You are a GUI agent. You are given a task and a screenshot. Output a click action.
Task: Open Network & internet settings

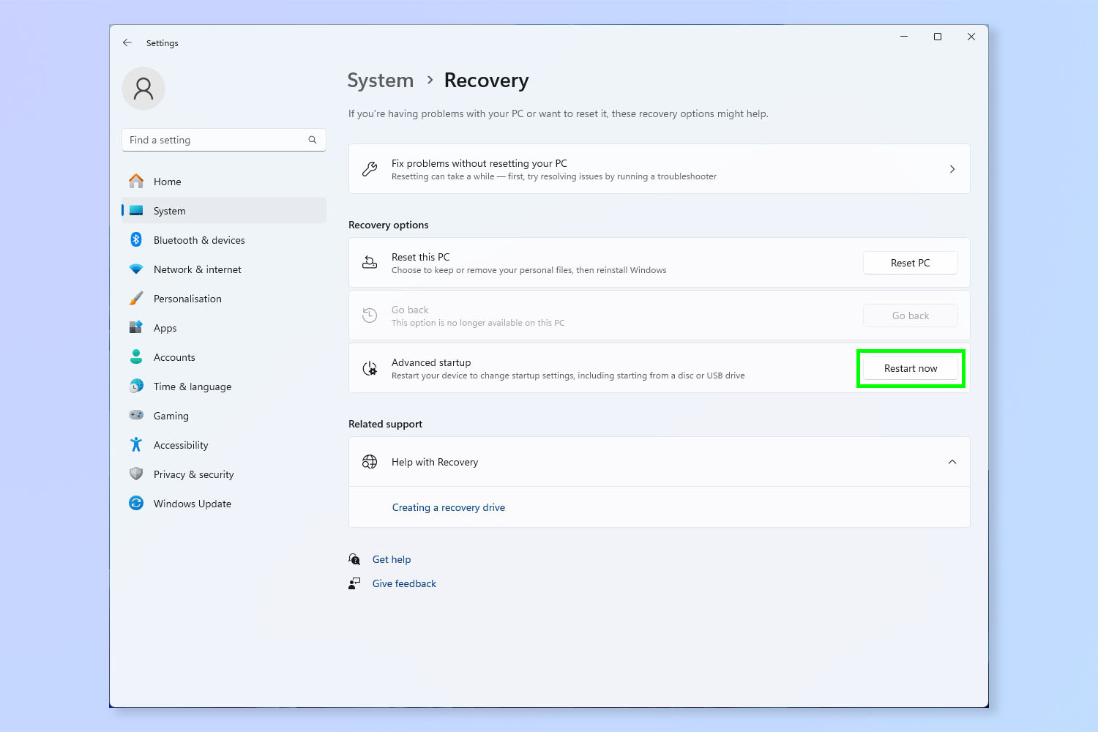(x=224, y=269)
